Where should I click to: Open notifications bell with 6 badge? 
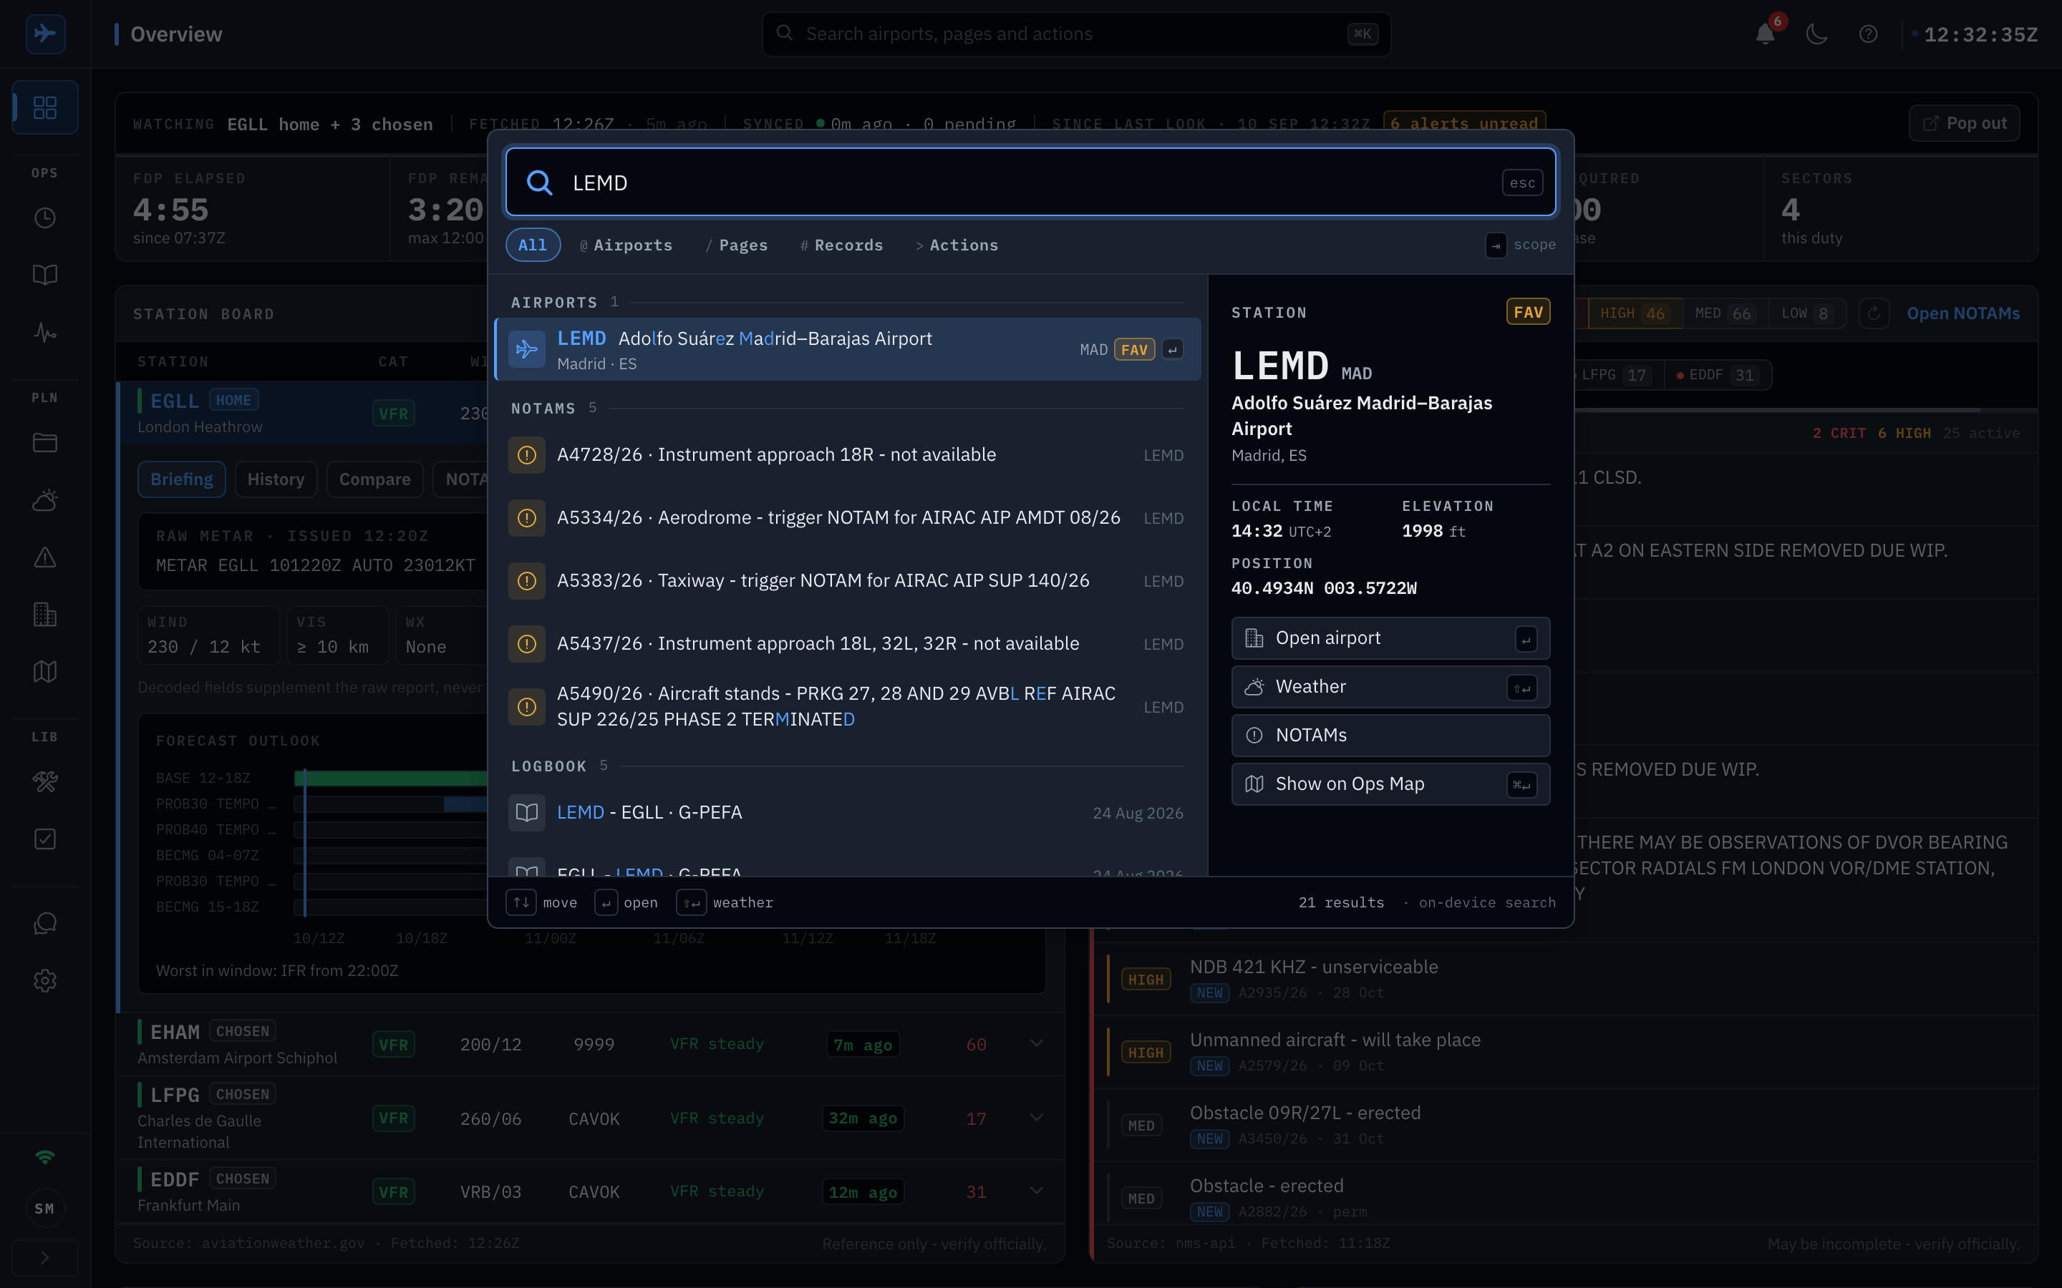(1766, 34)
